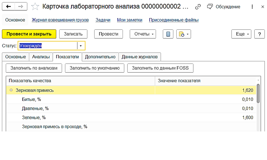Select the Битые, % row
This screenshot has width=267, height=160.
tap(131, 99)
